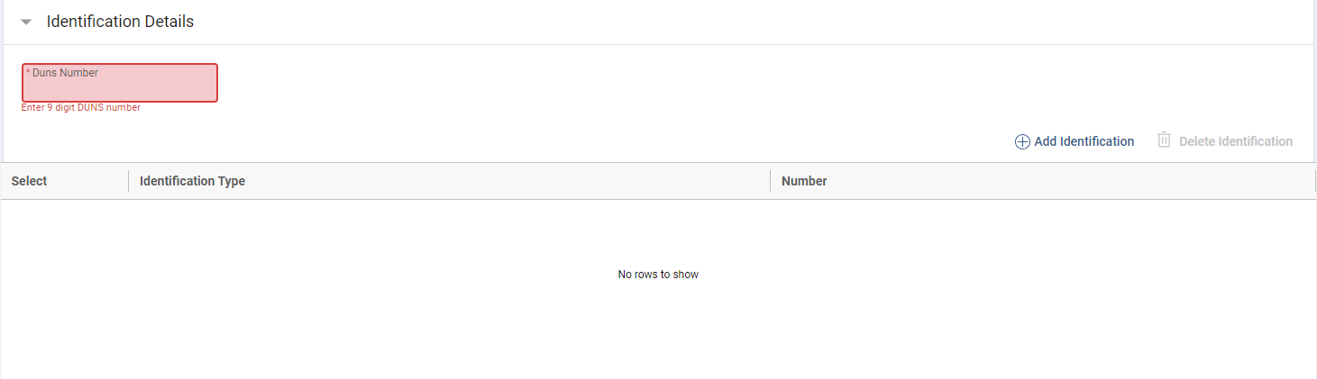This screenshot has width=1317, height=379.
Task: Click the Identification Details section title
Action: [120, 22]
